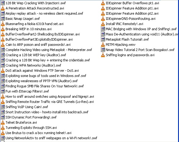Image resolution: width=179 pixels, height=142 pixels.
Task: Select Finding Rogue SMB File Shares On Your Network!.swf
Action: (45, 86)
